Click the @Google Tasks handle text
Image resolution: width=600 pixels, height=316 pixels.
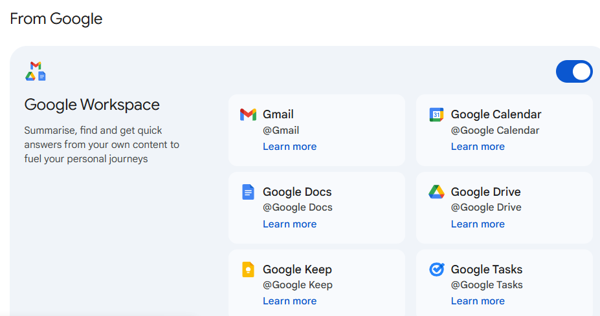pyautogui.click(x=487, y=285)
